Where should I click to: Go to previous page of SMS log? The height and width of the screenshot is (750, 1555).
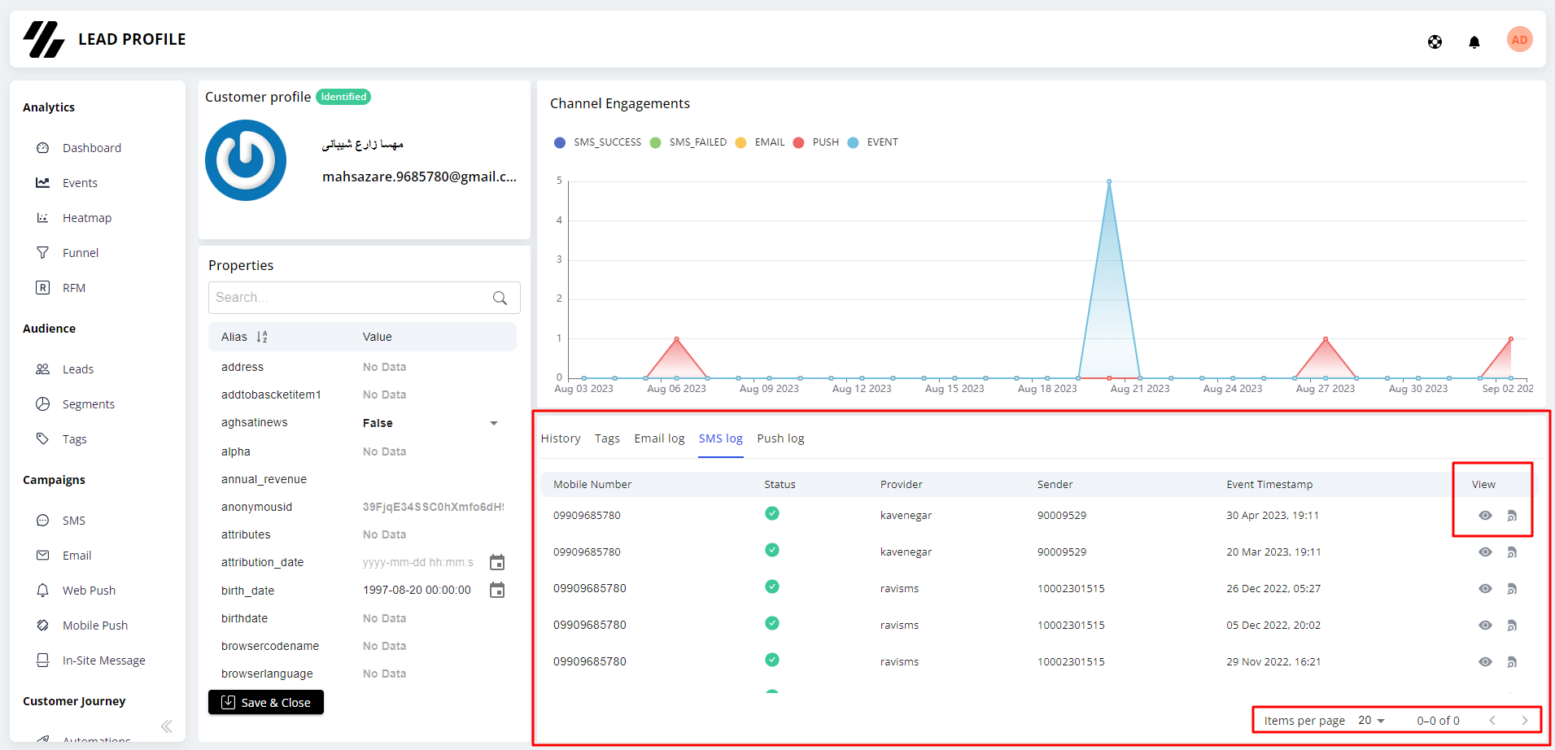(1492, 721)
